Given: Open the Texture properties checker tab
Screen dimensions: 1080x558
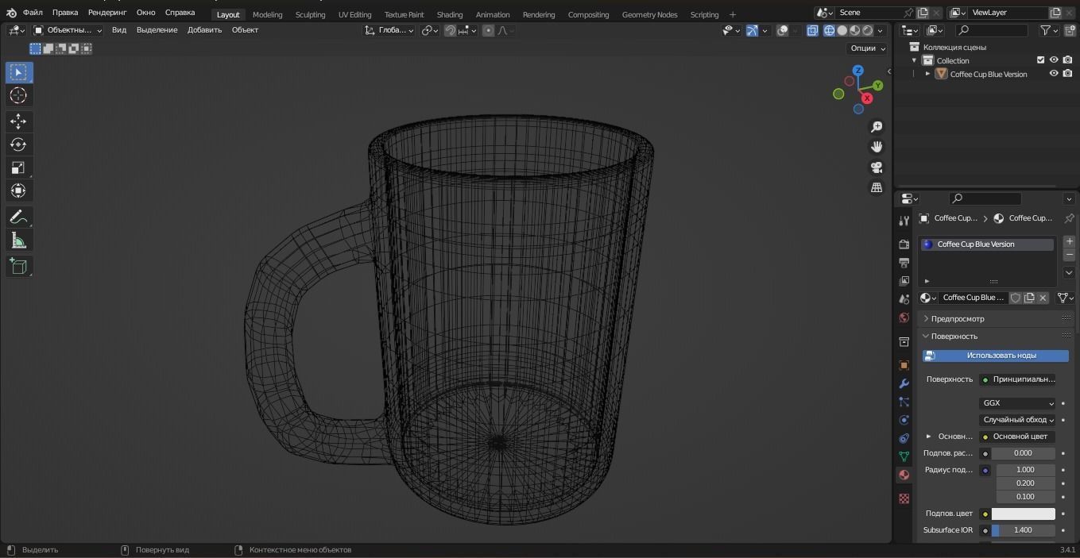Looking at the screenshot, I should click(904, 498).
